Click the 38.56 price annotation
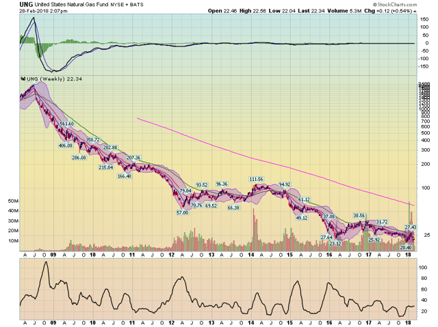Viewport: 438px width, 327px height. (359, 215)
